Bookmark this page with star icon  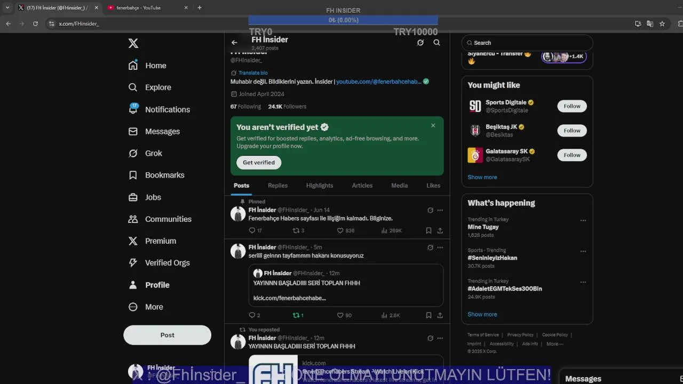662,23
